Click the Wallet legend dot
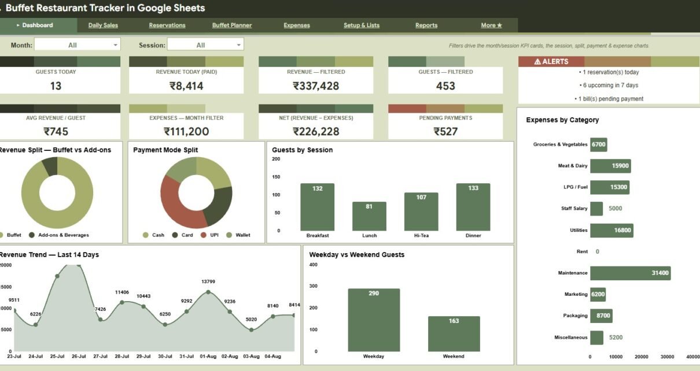Screen dimensions: 700x371 (x=229, y=235)
